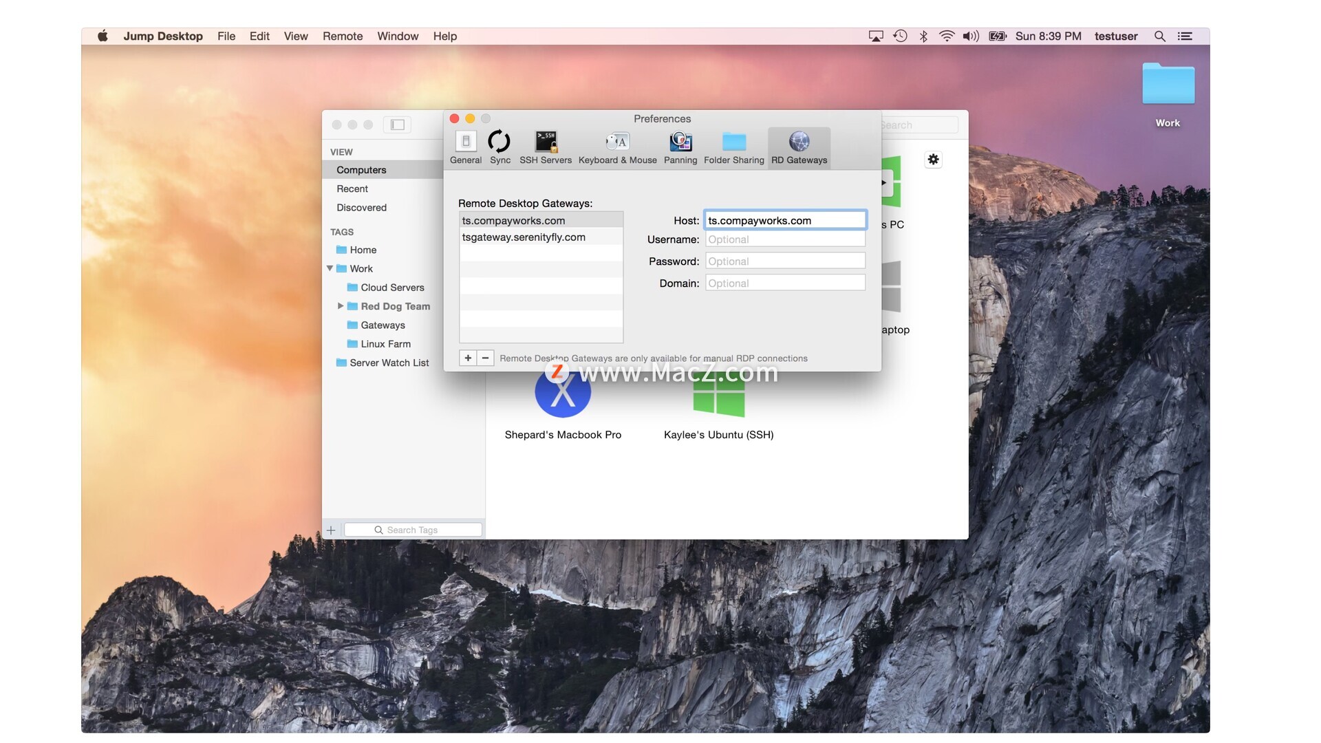Open Notification Center
This screenshot has width=1321, height=743.
1185,36
